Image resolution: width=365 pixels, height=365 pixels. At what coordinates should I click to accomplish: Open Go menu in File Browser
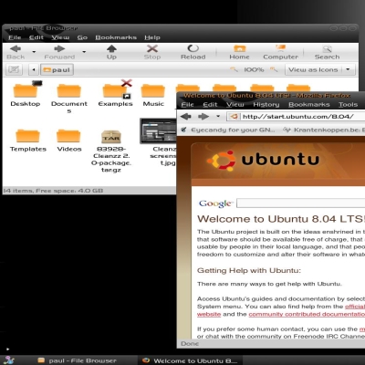pyautogui.click(x=82, y=37)
